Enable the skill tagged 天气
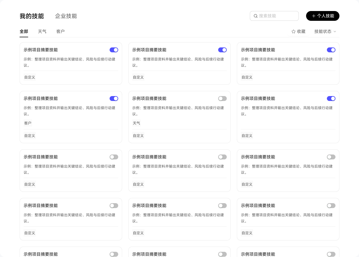 coord(222,99)
